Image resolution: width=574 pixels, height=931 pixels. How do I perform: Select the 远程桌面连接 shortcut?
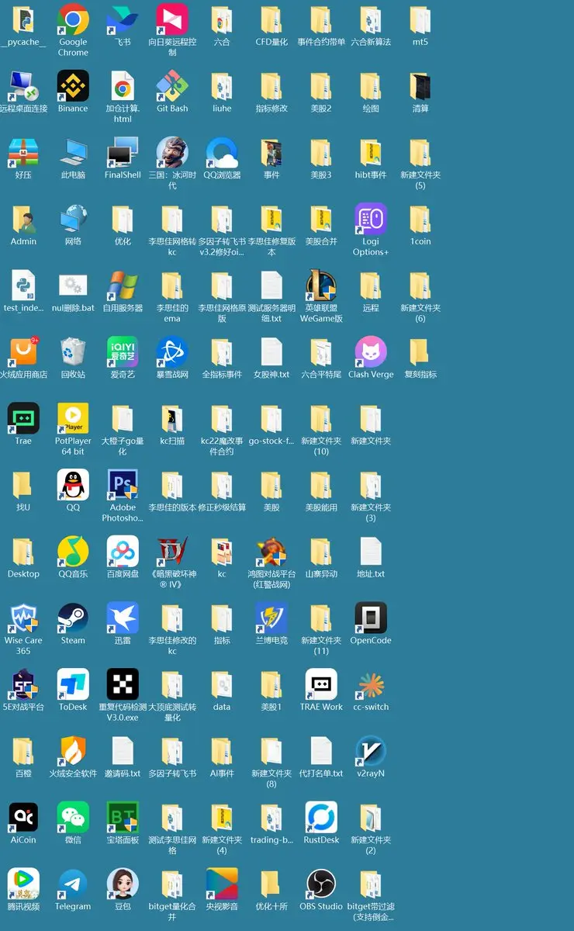coord(23,86)
